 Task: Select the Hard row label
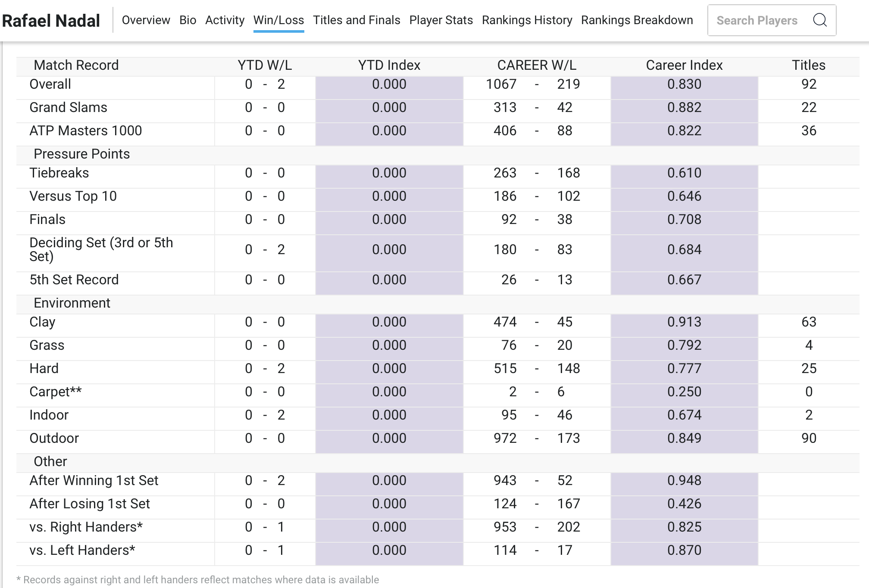coord(44,368)
